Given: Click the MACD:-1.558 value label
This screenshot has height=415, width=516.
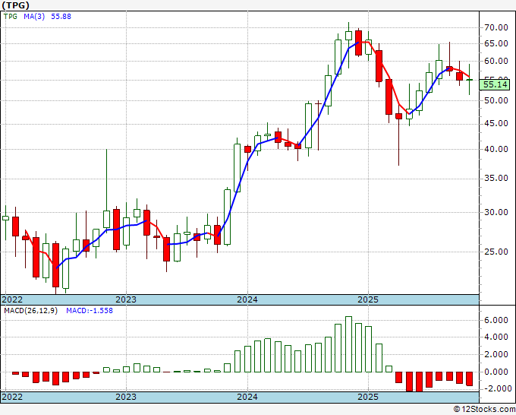Looking at the screenshot, I should [x=90, y=311].
